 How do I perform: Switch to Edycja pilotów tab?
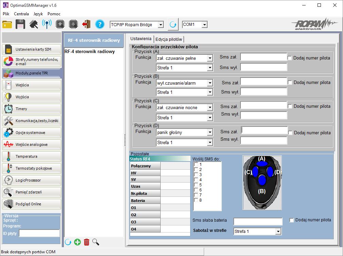(169, 39)
